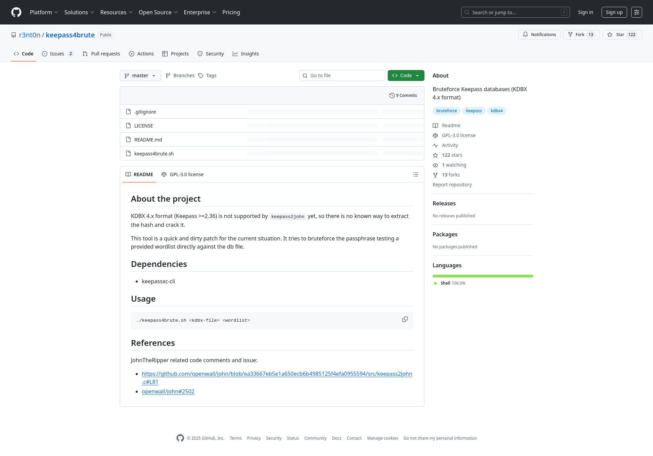This screenshot has width=653, height=456.
Task: Open the header appearance settings icon
Action: coord(636,12)
